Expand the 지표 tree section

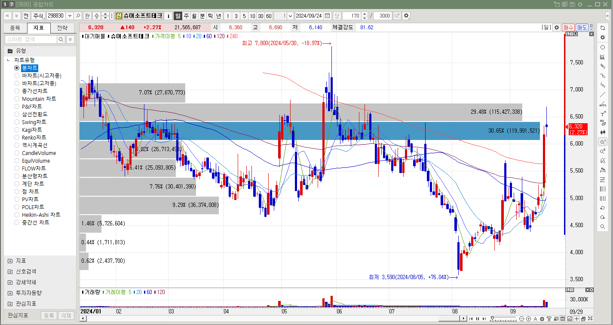pos(10,261)
